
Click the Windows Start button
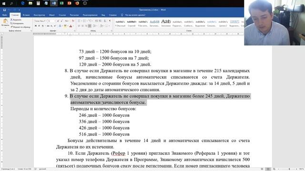(3, 3)
